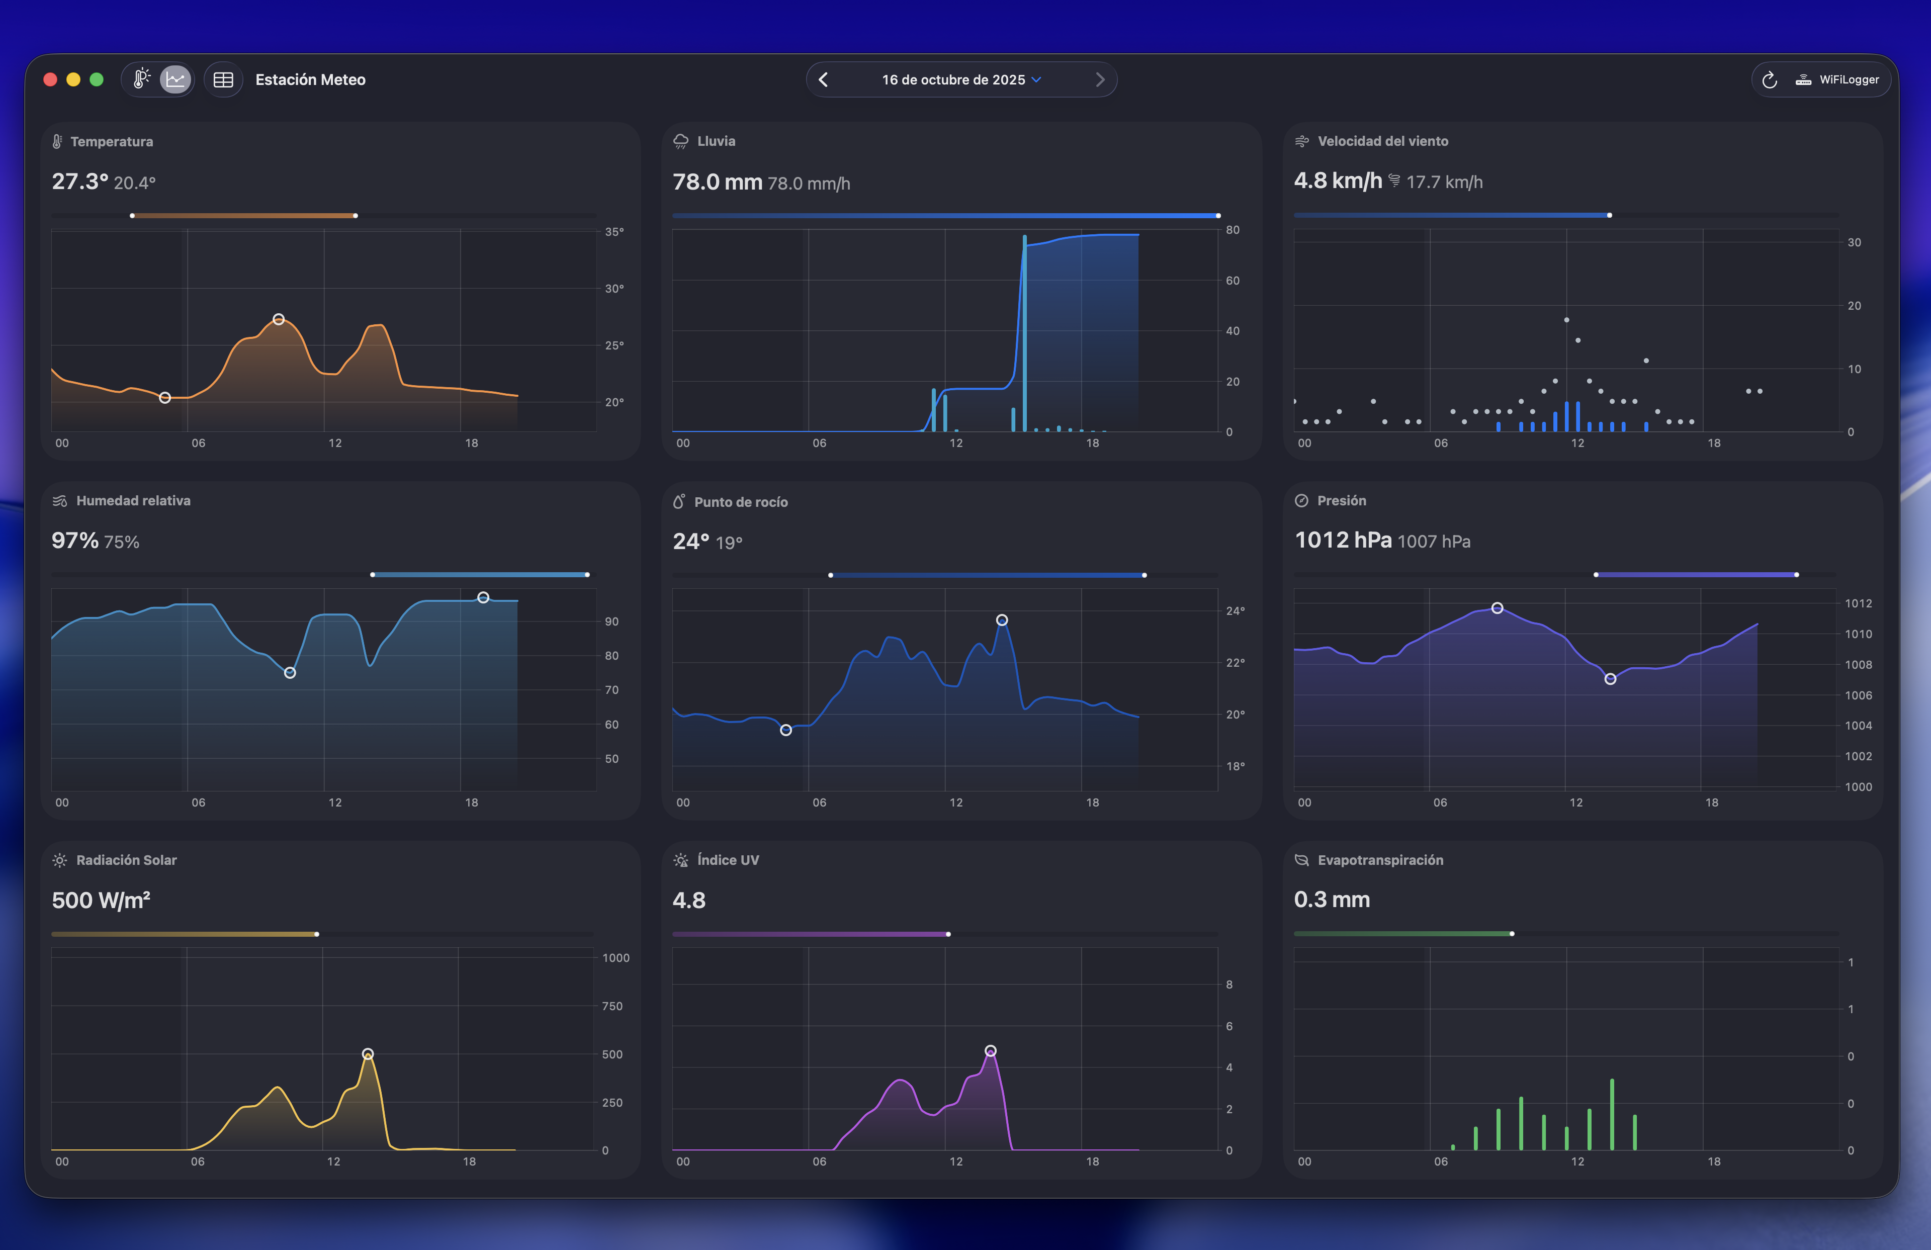Click the Velocidad del viento wind icon
This screenshot has height=1250, width=1931.
[x=1301, y=141]
